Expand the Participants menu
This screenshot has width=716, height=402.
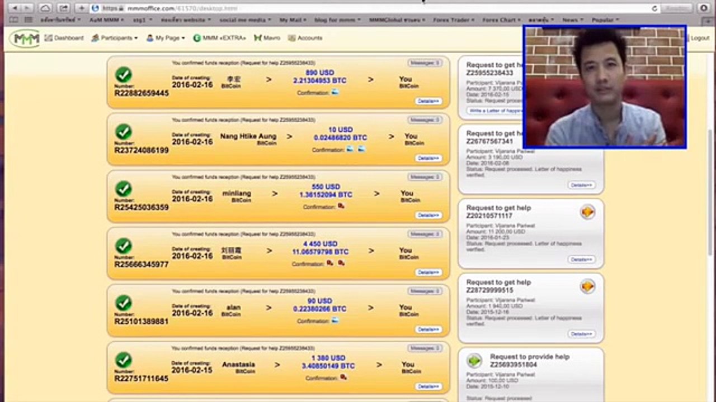(115, 38)
